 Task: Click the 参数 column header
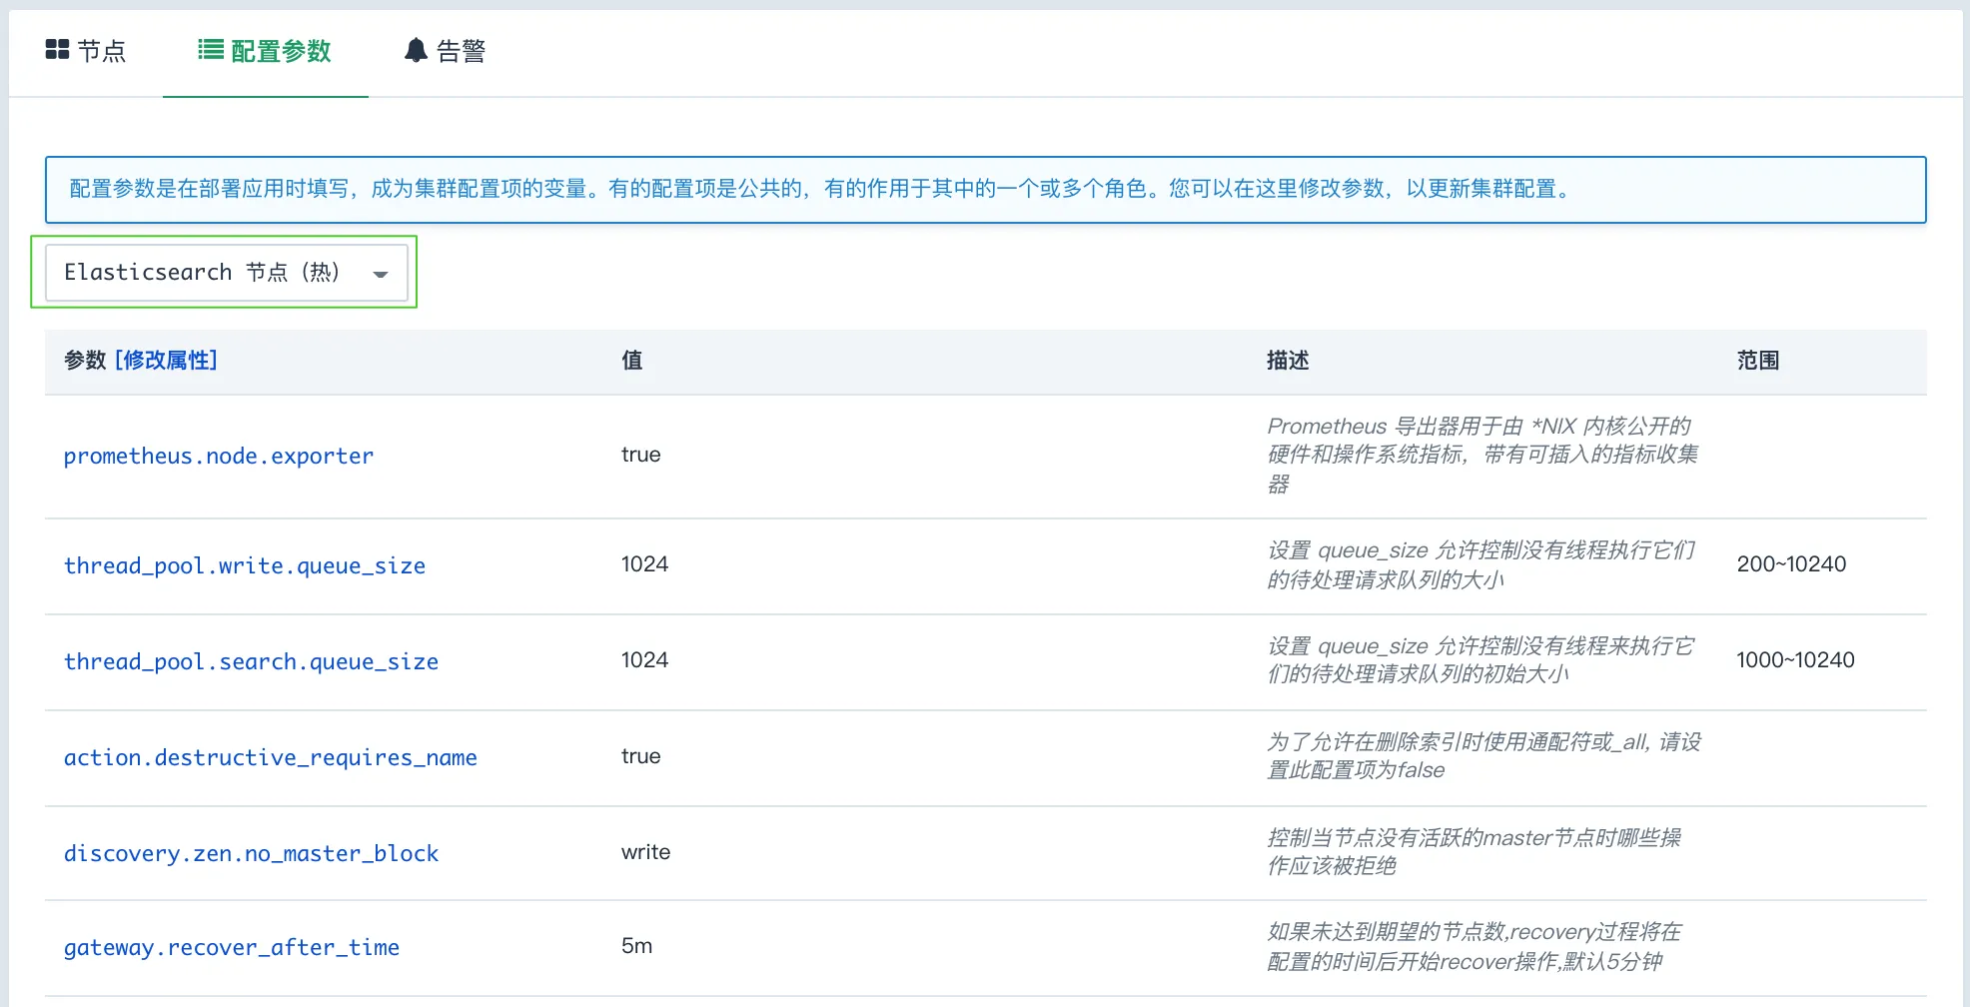85,361
